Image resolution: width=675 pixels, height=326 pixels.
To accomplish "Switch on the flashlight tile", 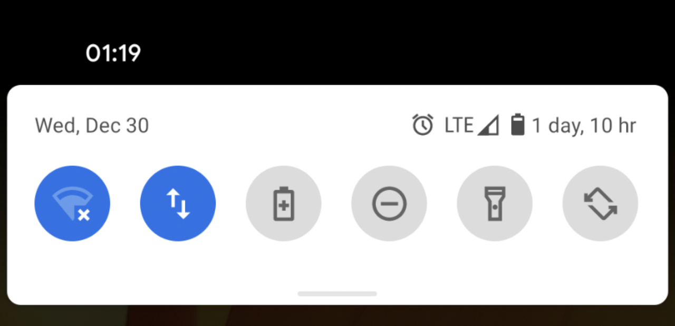I will tap(495, 204).
